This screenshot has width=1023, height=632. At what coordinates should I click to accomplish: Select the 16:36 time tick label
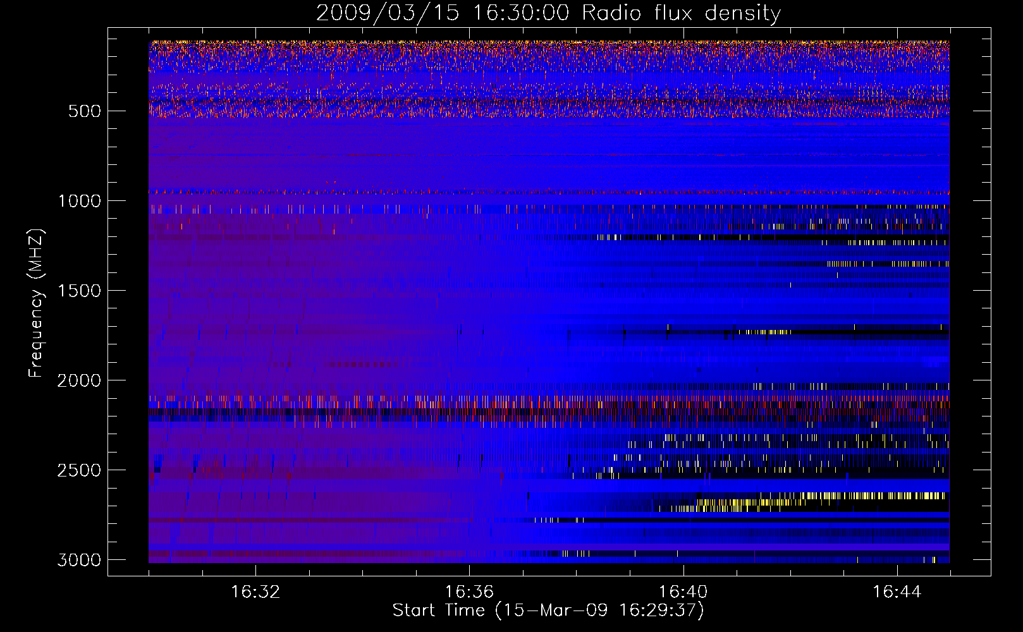coord(469,592)
